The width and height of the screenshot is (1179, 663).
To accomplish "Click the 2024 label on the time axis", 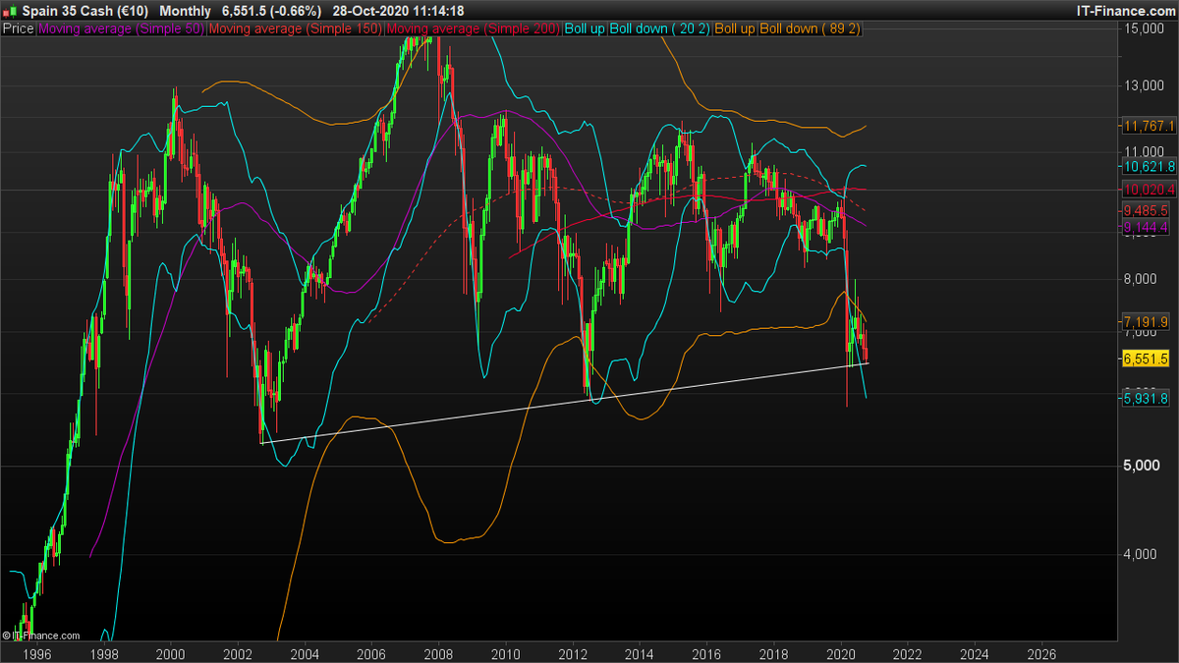I will click(975, 653).
